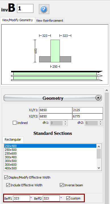Image resolution: width=110 pixels, height=204 pixels.
Task: Uncheck Display/Modify Effective Width
Action: [x=6, y=177]
